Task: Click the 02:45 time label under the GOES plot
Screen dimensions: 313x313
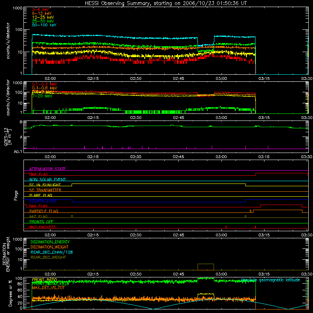Action: [178, 157]
